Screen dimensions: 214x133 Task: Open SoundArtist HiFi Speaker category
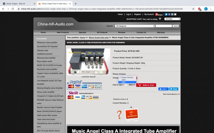47,47
